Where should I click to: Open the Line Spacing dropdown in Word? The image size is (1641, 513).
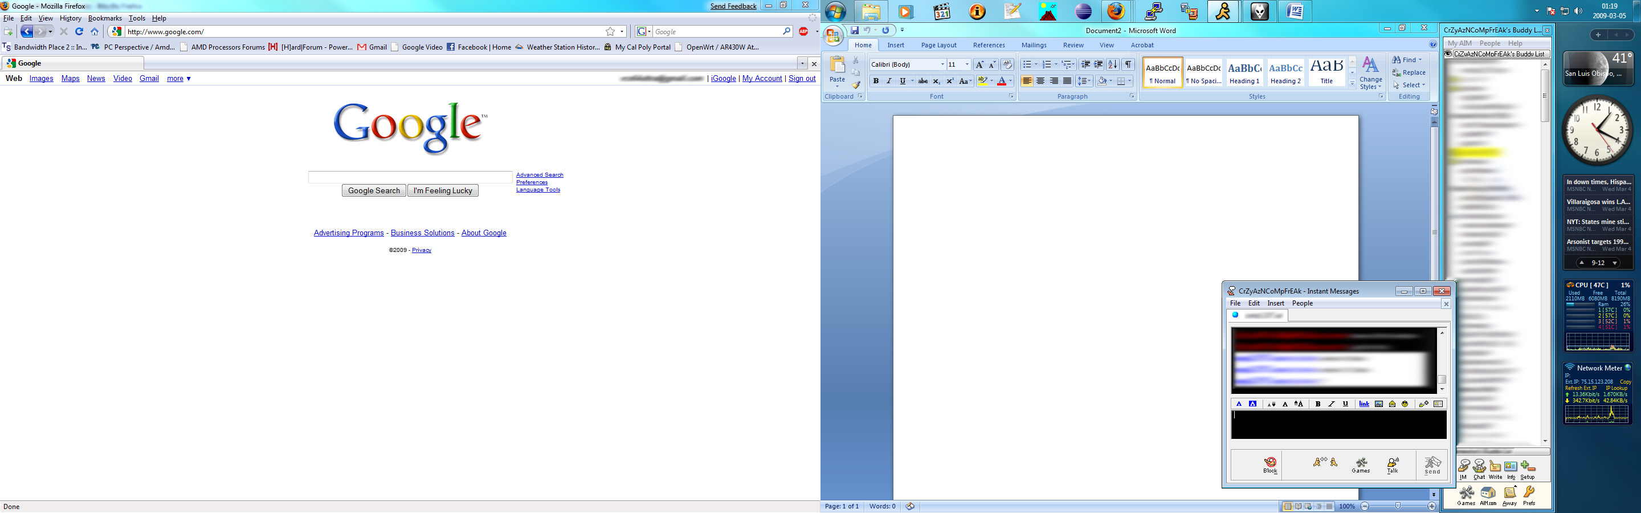coord(1084,81)
